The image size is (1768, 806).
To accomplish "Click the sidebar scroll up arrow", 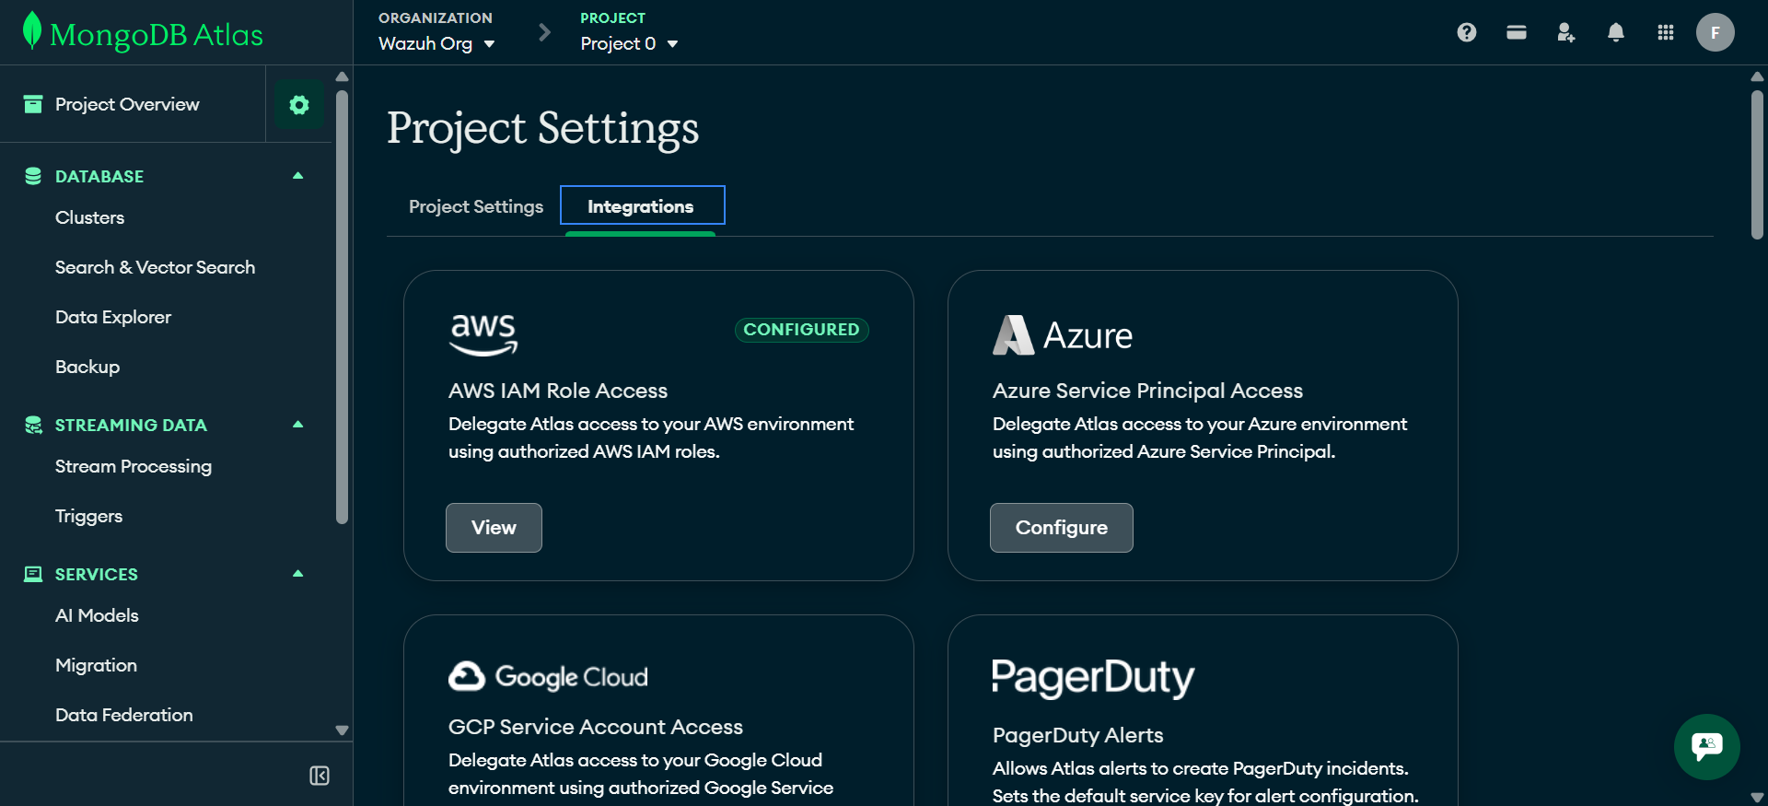I will point(342,76).
